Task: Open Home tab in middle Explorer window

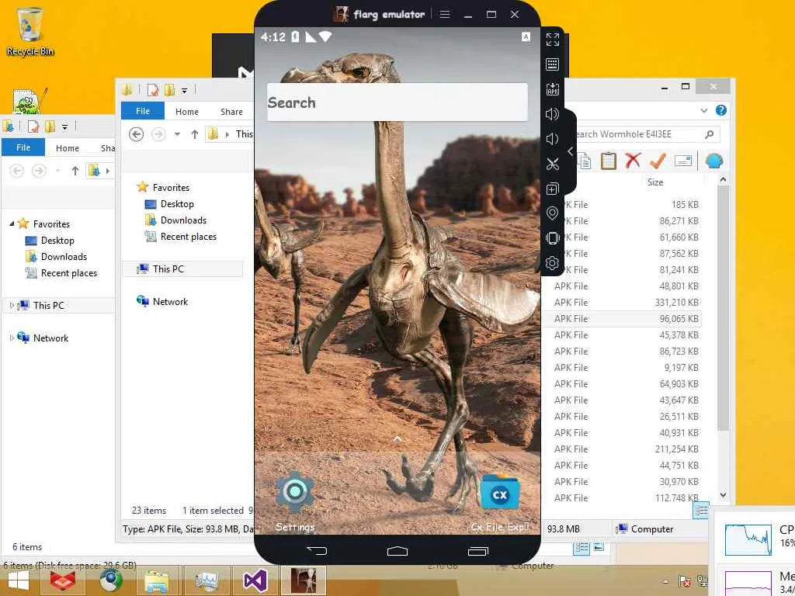Action: tap(186, 112)
